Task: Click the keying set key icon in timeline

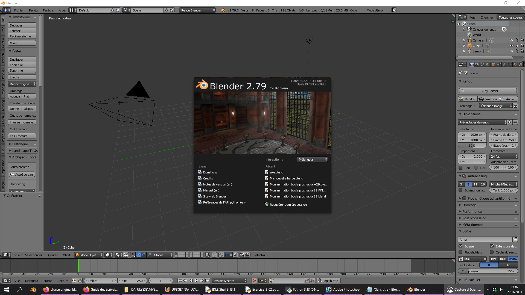Action: coord(272,281)
